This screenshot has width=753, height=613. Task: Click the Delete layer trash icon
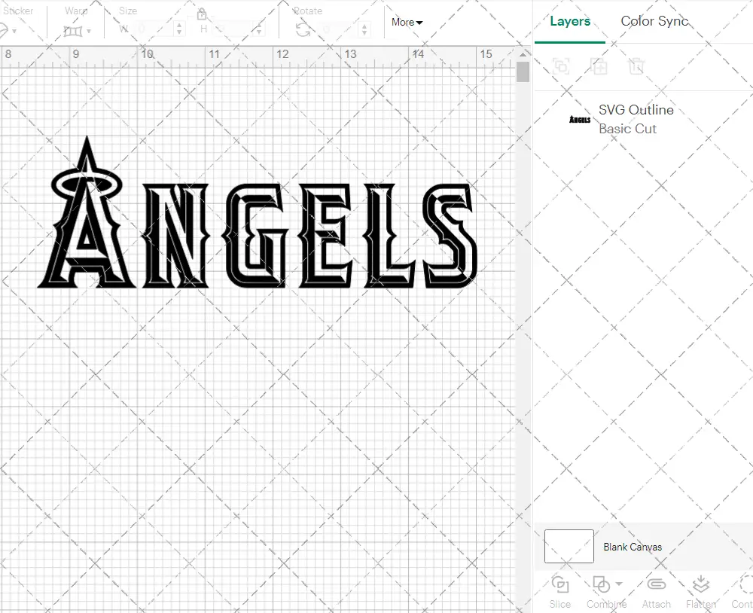click(637, 66)
